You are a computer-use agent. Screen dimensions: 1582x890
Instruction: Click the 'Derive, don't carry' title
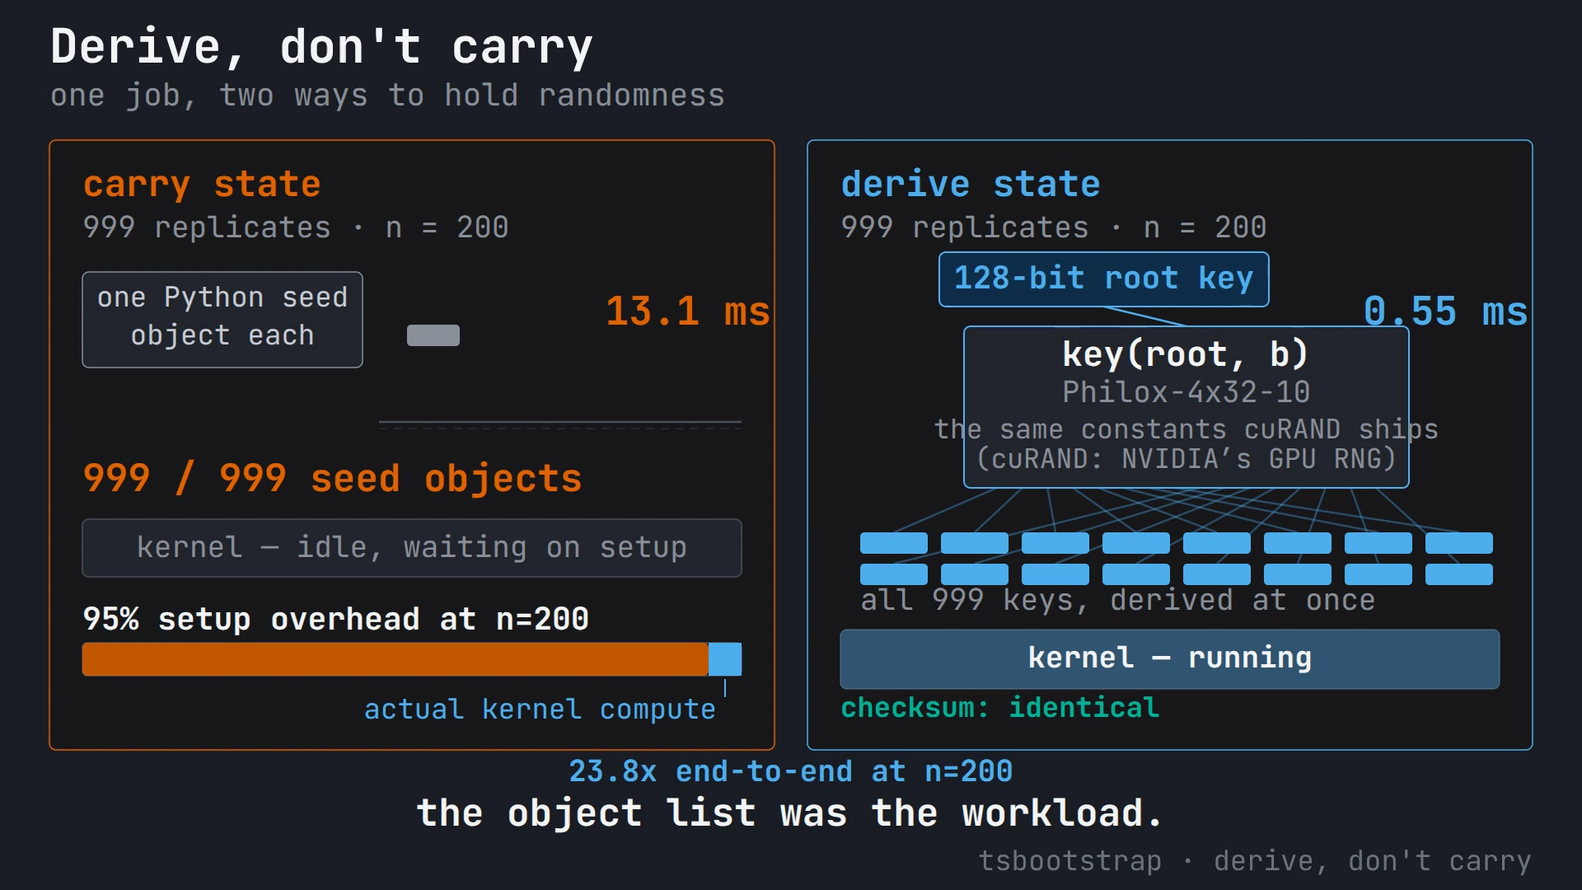tap(321, 47)
